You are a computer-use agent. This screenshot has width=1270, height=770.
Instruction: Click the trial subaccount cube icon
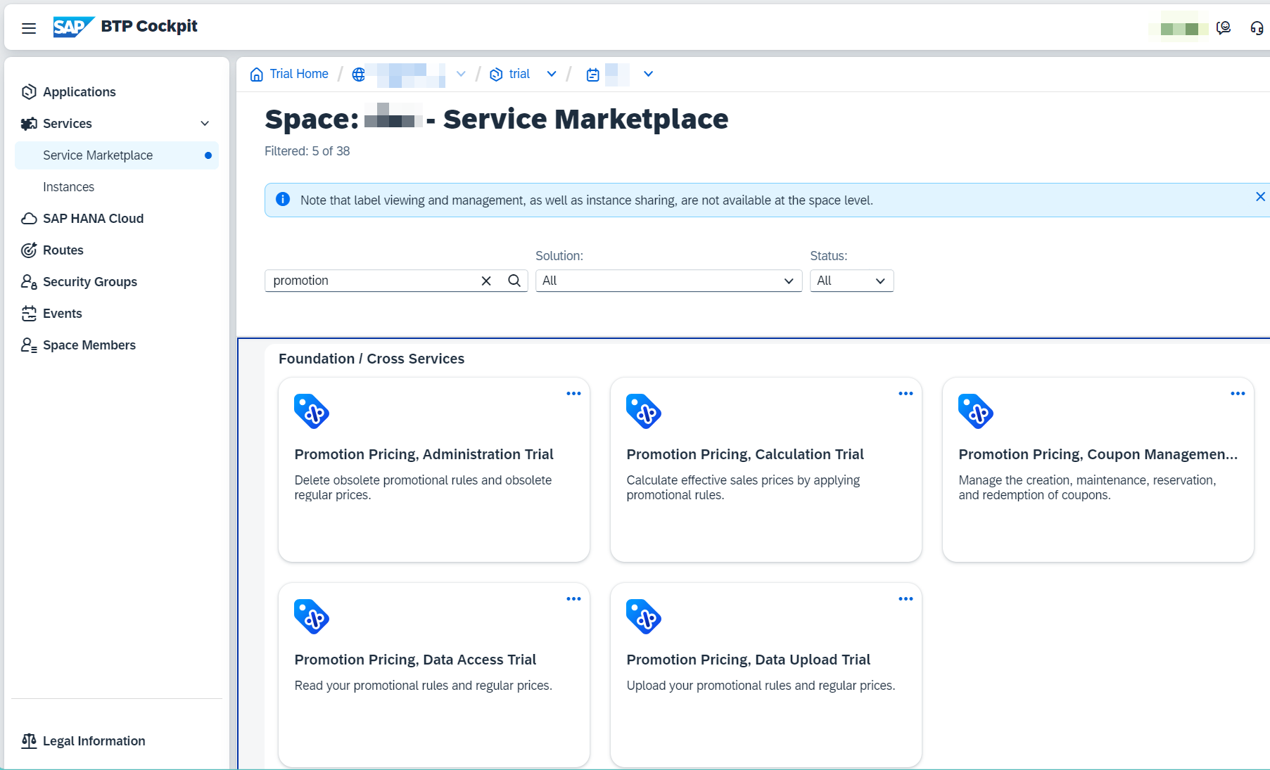point(496,75)
